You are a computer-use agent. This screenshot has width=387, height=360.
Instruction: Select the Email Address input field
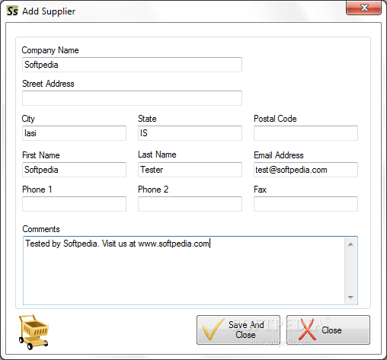tap(305, 170)
